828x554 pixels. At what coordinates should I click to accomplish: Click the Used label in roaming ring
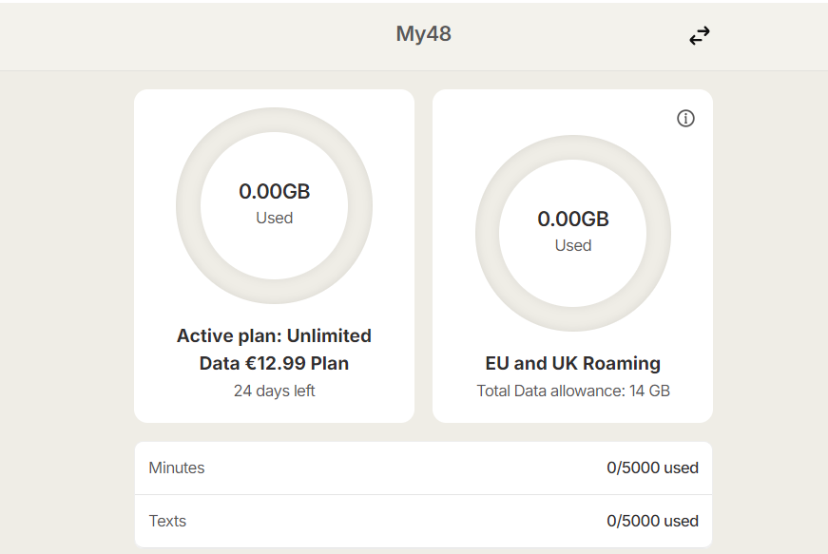(x=572, y=245)
